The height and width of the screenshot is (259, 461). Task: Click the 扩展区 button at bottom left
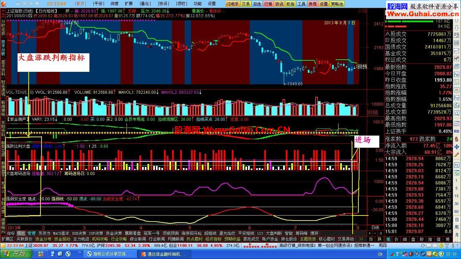(x=7, y=239)
